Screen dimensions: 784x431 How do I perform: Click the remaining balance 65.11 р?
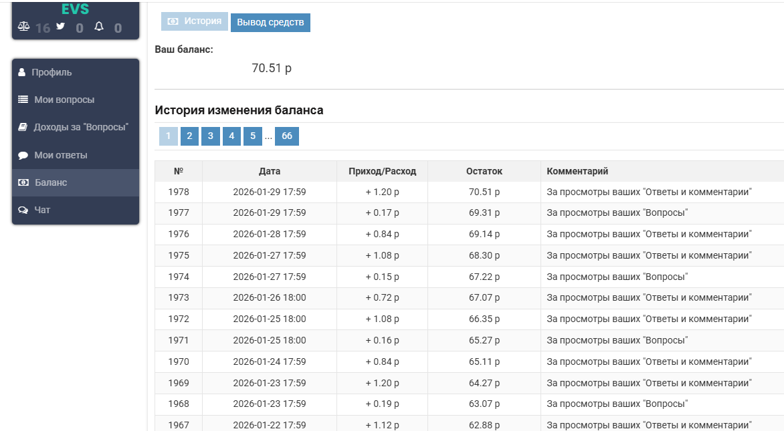[x=484, y=362]
